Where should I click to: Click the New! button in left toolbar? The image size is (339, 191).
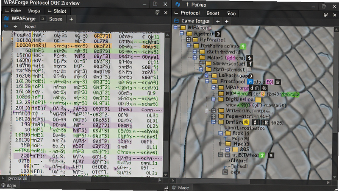30,27
